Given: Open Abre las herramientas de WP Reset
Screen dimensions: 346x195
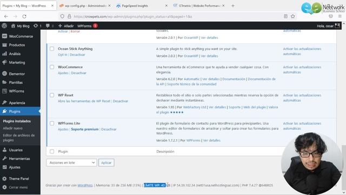Looking at the screenshot, I should pyautogui.click(x=84, y=101).
